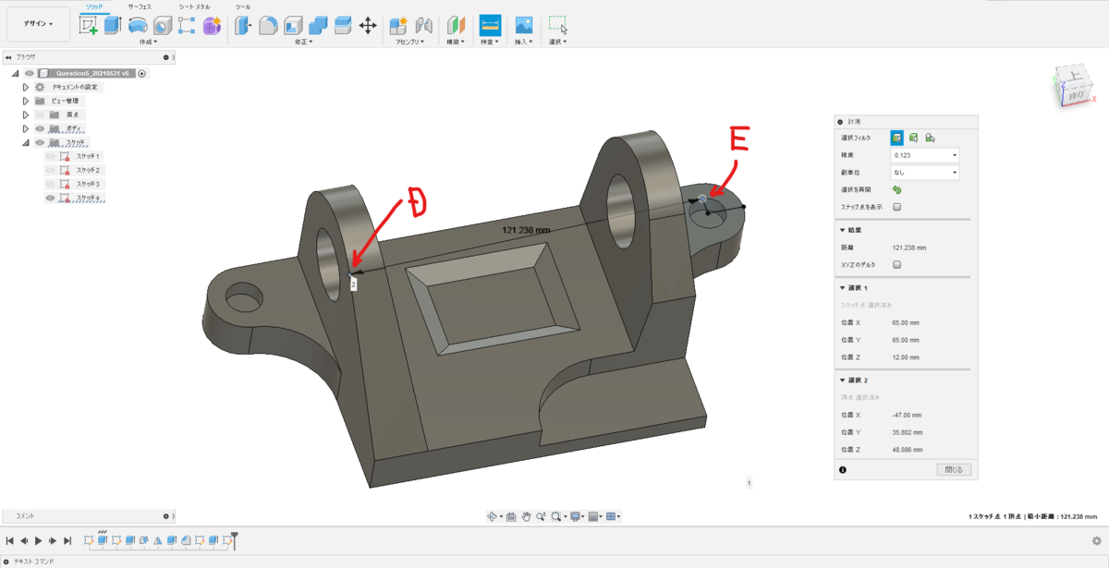Click the Look At icon in navigation bar
1109x568 pixels.
click(x=510, y=516)
